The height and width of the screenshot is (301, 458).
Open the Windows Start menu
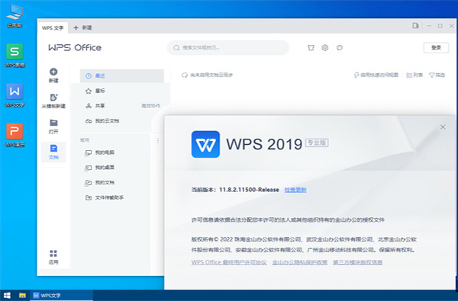[x=7, y=295]
